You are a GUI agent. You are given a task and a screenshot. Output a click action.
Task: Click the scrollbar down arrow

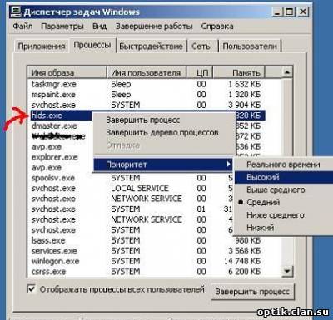click(287, 271)
